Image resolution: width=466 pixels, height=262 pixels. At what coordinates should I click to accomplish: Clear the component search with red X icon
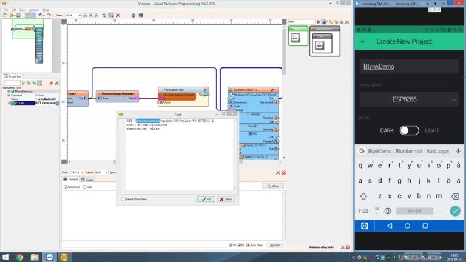click(319, 22)
